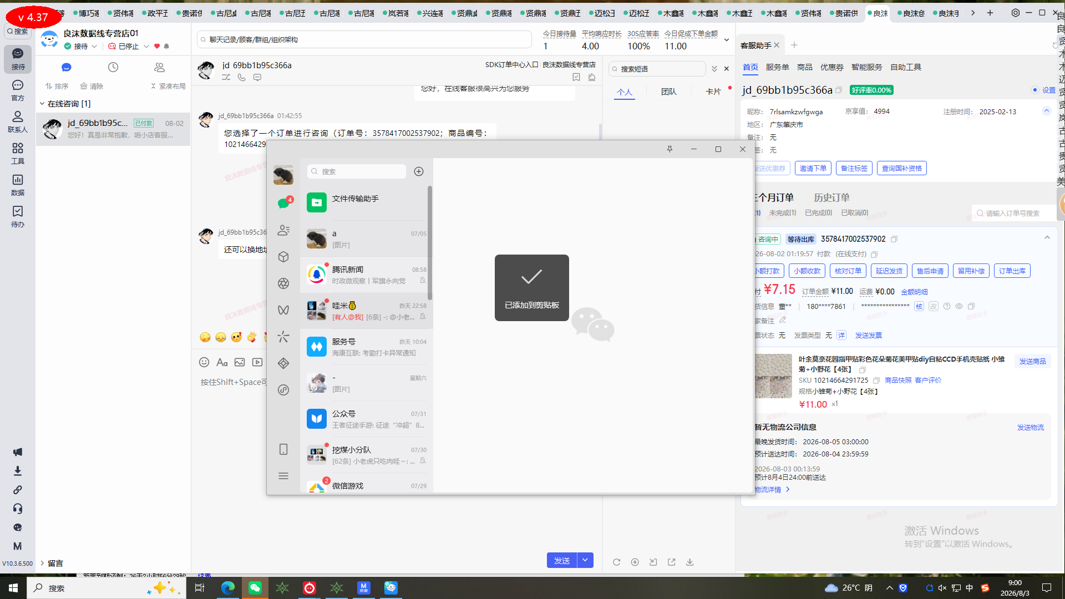Select the 团队 quick phrase tab
The height and width of the screenshot is (599, 1065).
click(x=668, y=92)
